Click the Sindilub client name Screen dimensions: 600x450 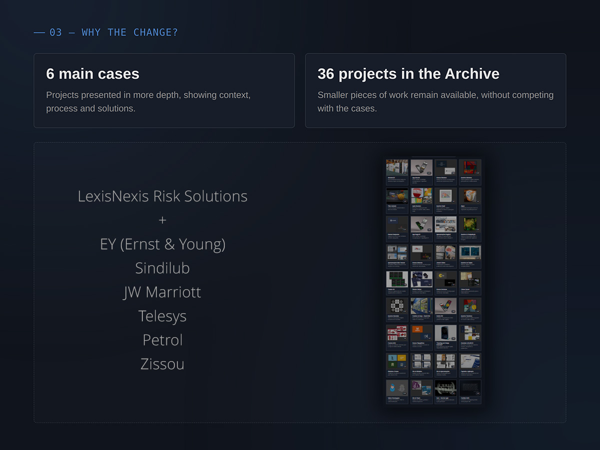162,268
